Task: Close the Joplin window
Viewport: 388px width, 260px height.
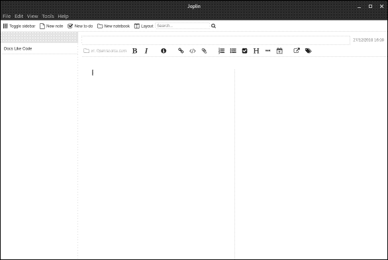Action: coord(381,7)
